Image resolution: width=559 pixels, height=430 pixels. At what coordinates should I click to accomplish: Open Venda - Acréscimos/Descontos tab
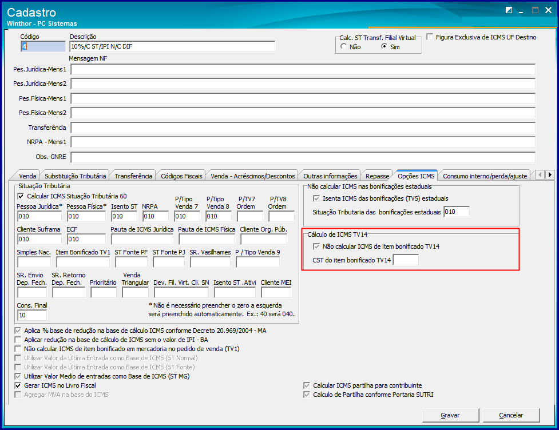(x=253, y=176)
